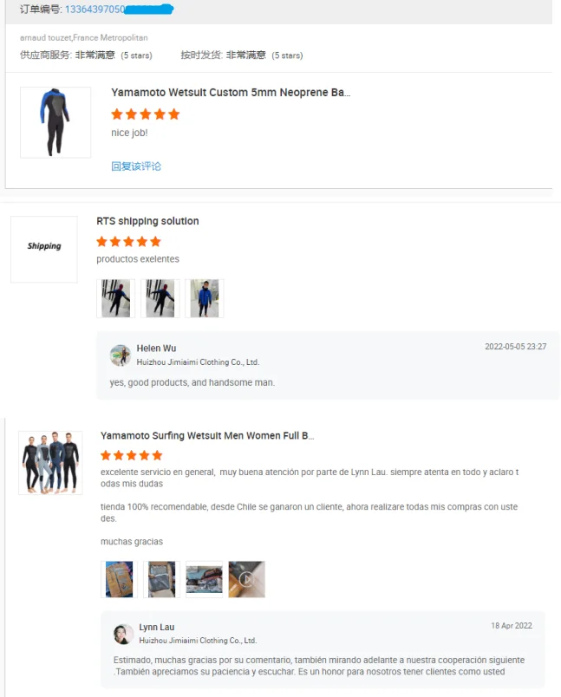Play the review video thumbnail
Viewport: 561px width, 697px height.
click(x=247, y=579)
